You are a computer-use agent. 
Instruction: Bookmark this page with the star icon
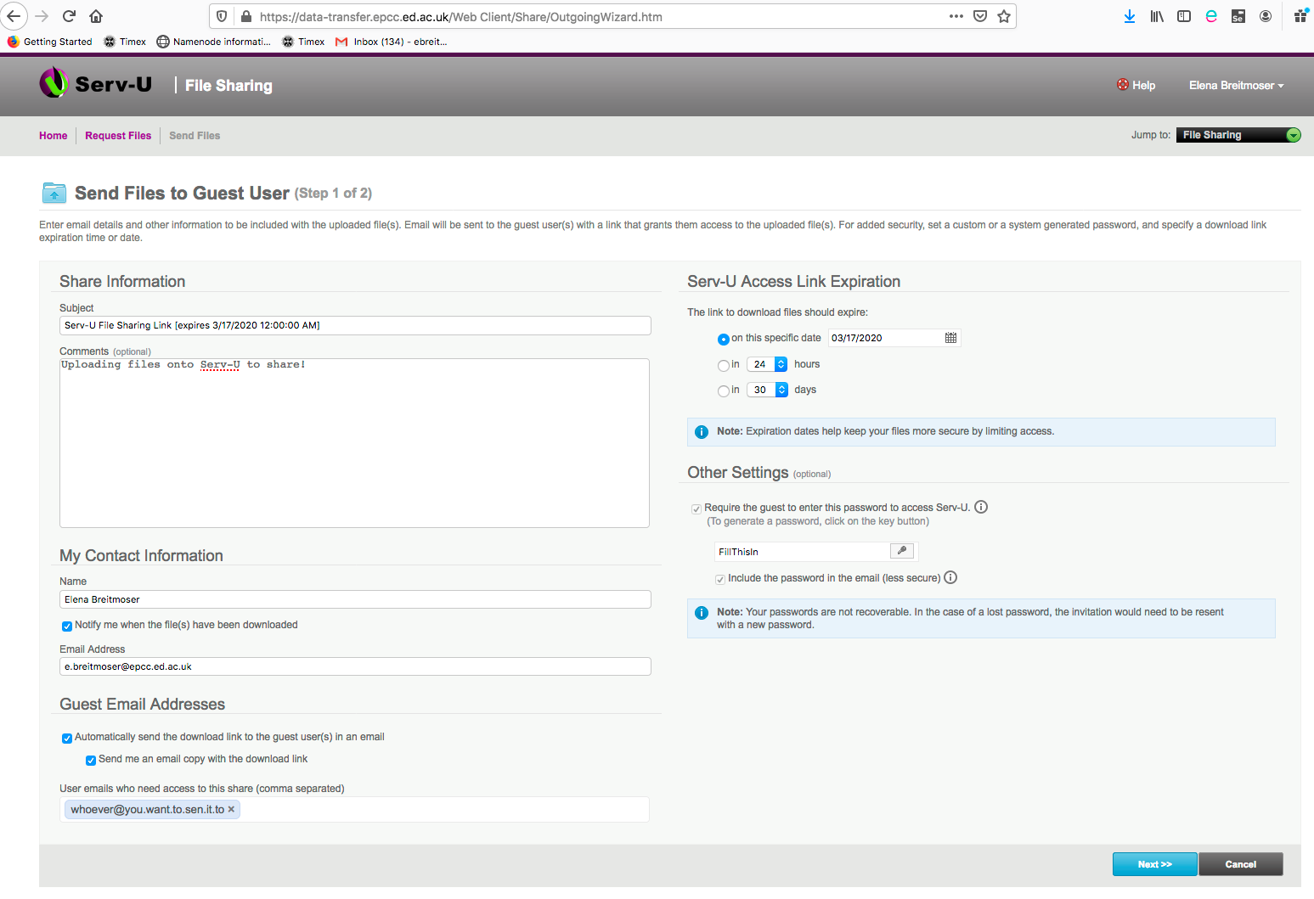click(x=1004, y=16)
